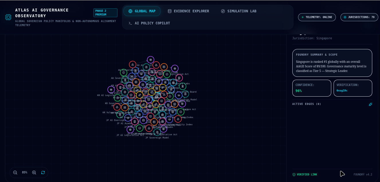Select the topmost purple scales node in the cluster

(151, 60)
